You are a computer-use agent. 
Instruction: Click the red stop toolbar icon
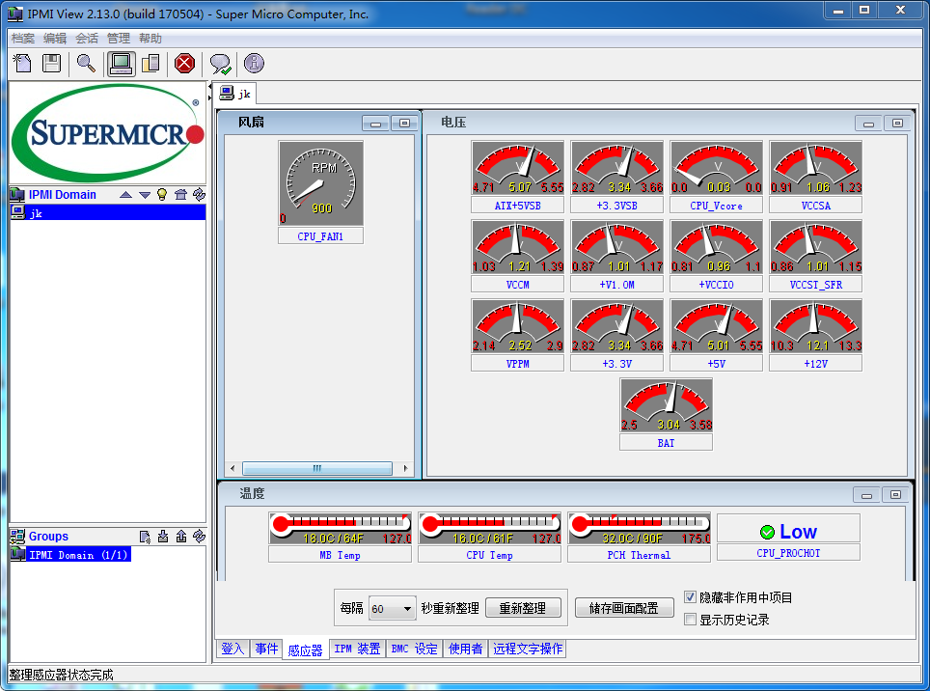point(184,64)
